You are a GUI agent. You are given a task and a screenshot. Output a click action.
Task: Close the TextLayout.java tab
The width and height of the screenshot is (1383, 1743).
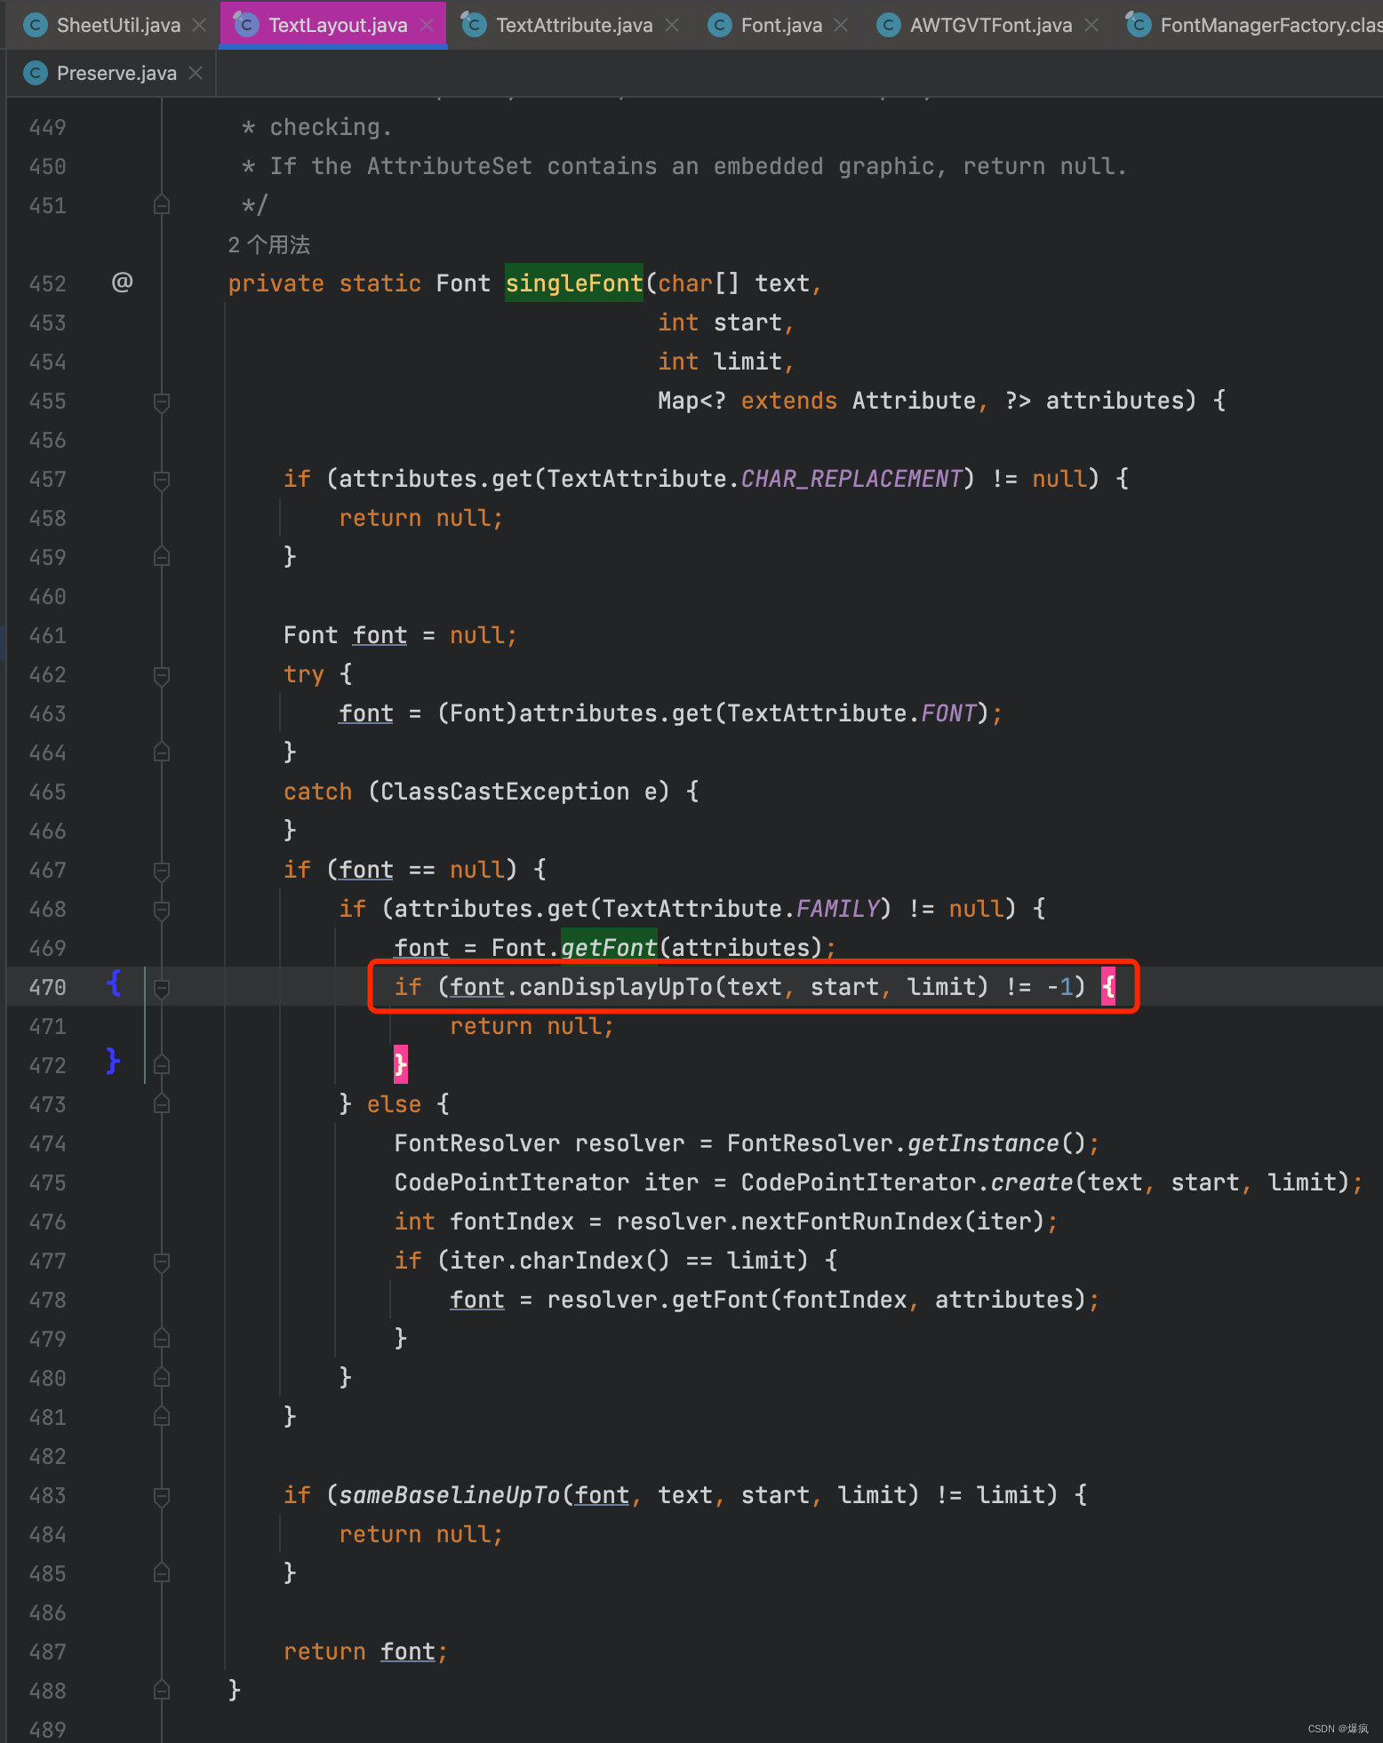[x=427, y=25]
